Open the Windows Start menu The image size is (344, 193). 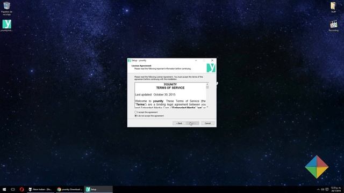point(4,189)
